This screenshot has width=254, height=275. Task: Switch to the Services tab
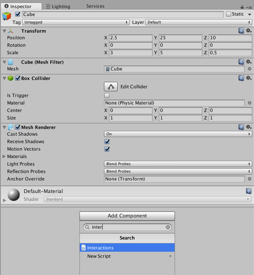(x=96, y=6)
